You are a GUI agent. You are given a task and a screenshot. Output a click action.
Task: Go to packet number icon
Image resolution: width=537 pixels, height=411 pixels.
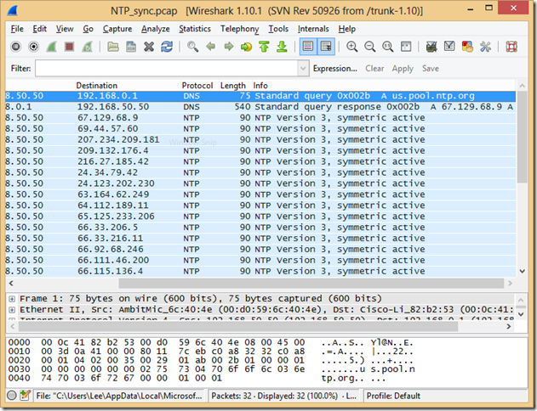pyautogui.click(x=246, y=47)
